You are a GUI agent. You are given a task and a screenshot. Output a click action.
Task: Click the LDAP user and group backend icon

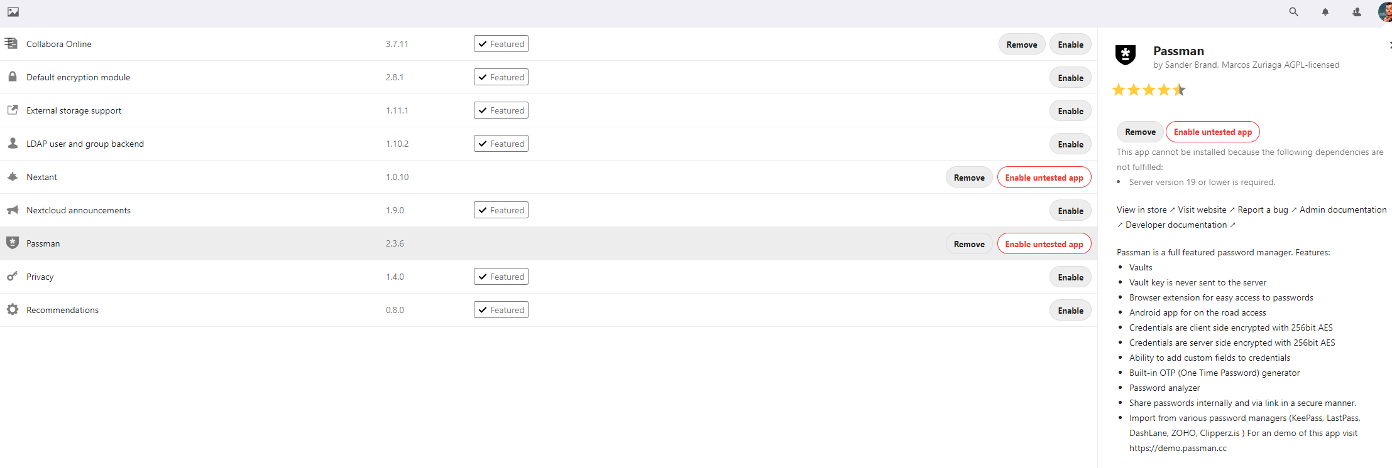click(x=12, y=142)
